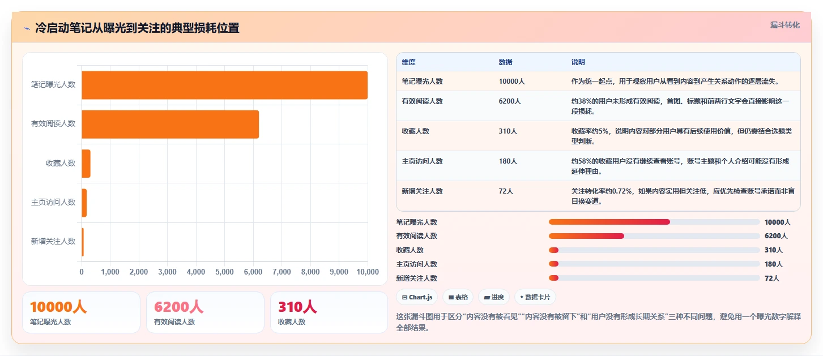Click the footer note starting 这张漏斗图用于区分
This screenshot has height=356, width=823.
599,322
